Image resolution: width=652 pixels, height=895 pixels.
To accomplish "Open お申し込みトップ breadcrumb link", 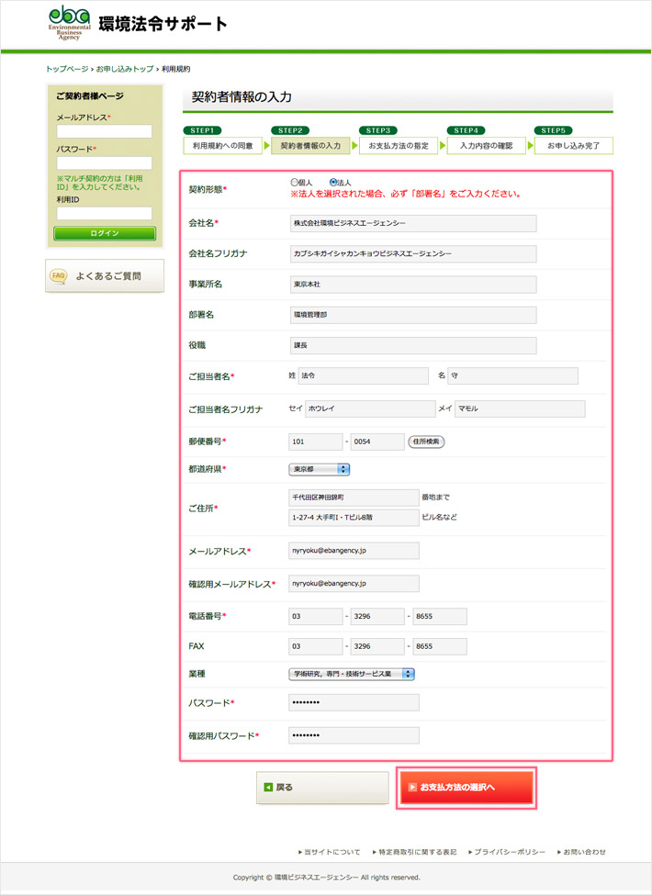I will click(125, 69).
